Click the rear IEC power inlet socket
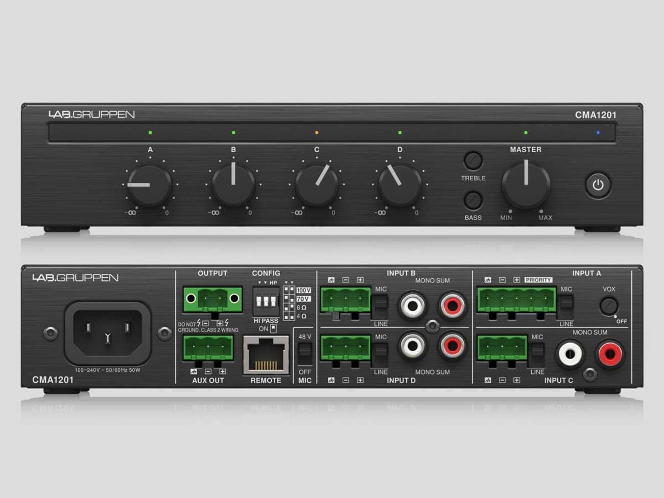Image resolution: width=664 pixels, height=498 pixels. tap(107, 333)
